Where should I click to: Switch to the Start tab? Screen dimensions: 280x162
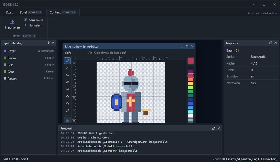coord(9,12)
